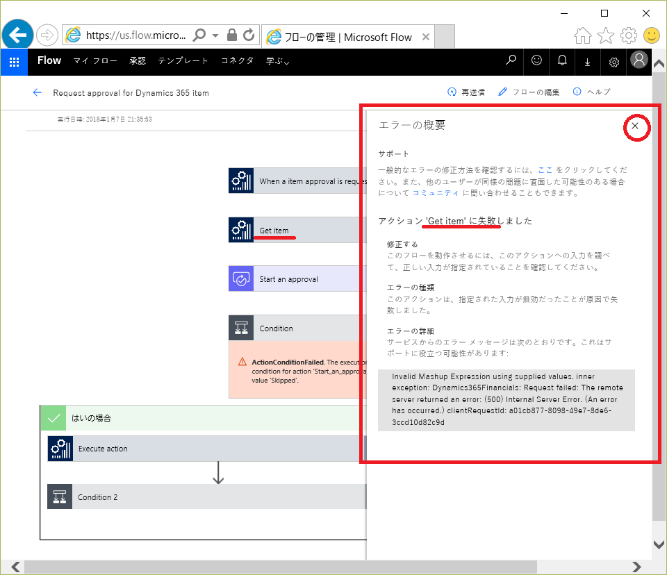Click the download icon in Flow header
The image size is (667, 575).
[588, 62]
